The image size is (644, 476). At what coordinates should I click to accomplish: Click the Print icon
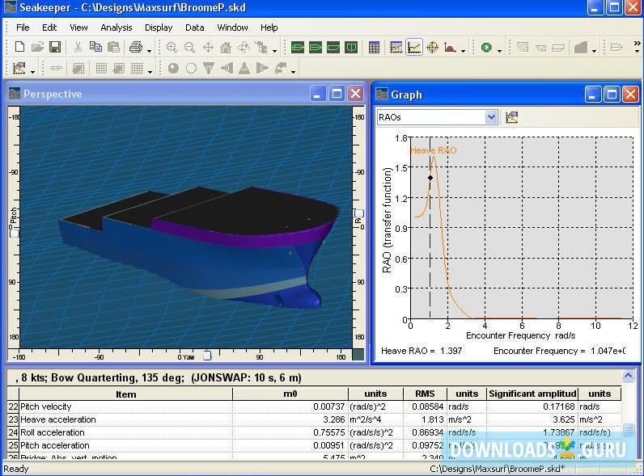136,48
